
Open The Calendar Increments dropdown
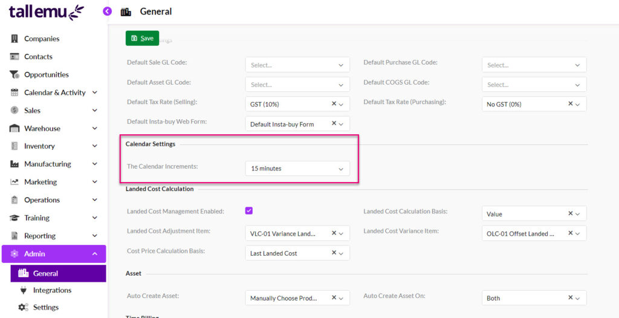[297, 168]
